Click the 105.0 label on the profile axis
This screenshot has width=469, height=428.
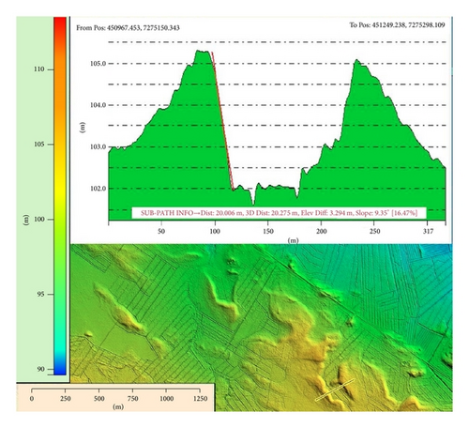[x=98, y=64]
